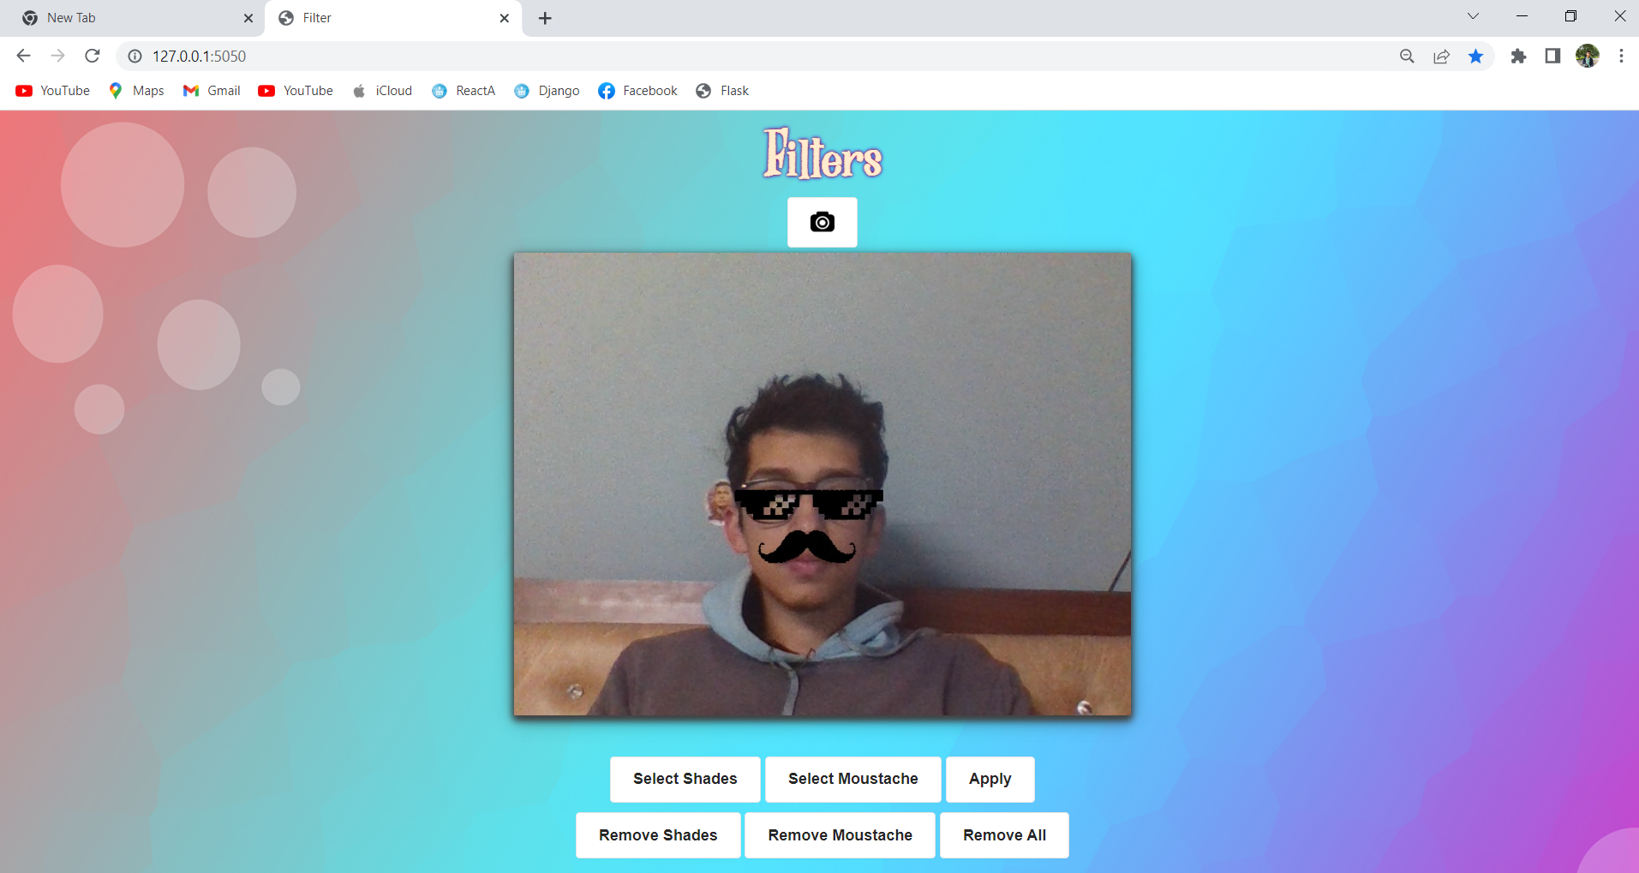This screenshot has width=1639, height=873.
Task: Open the side panel icon
Action: click(x=1552, y=56)
